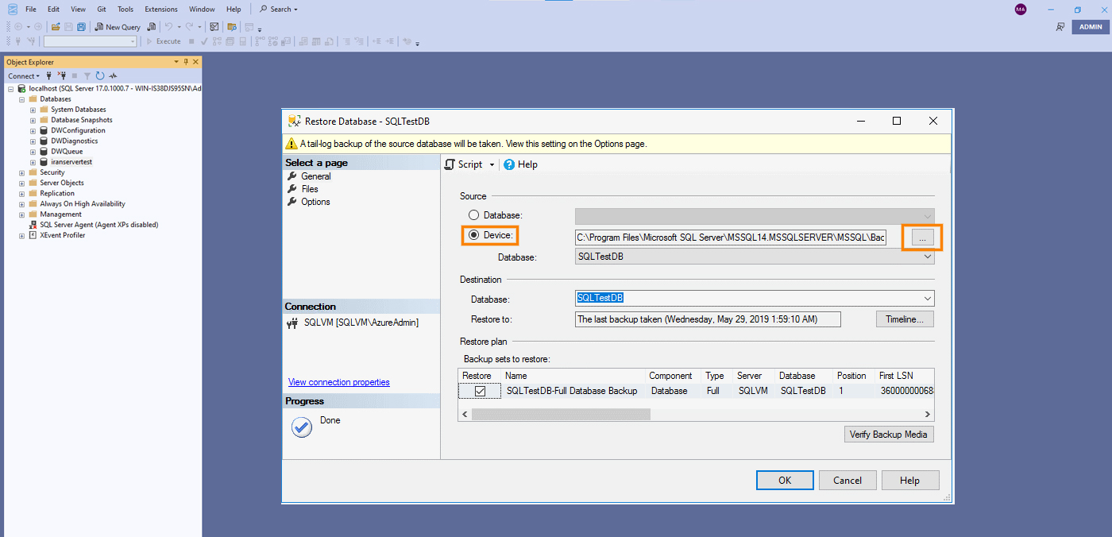Click the New Query toolbar button

[118, 27]
